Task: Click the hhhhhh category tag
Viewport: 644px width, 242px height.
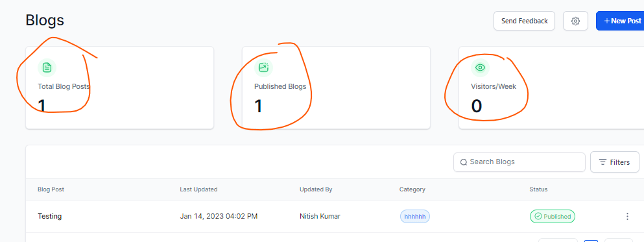Action: (x=415, y=216)
